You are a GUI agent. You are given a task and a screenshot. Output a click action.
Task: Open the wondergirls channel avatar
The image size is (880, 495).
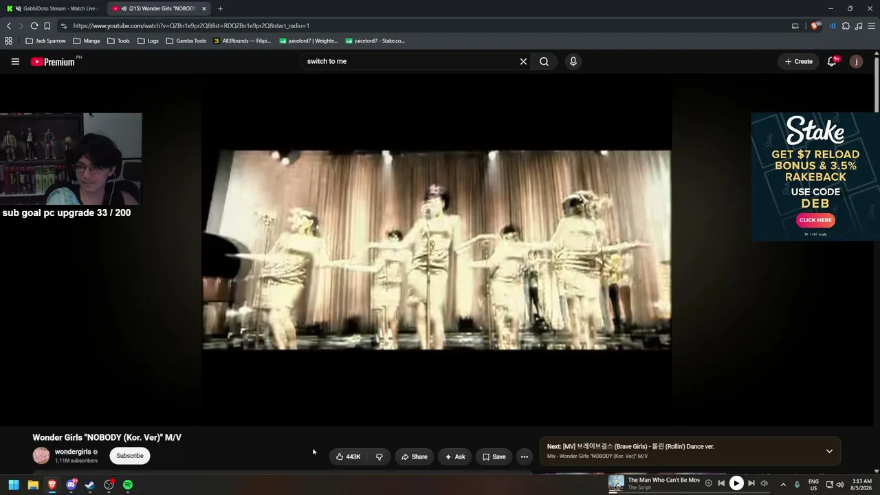pos(41,456)
